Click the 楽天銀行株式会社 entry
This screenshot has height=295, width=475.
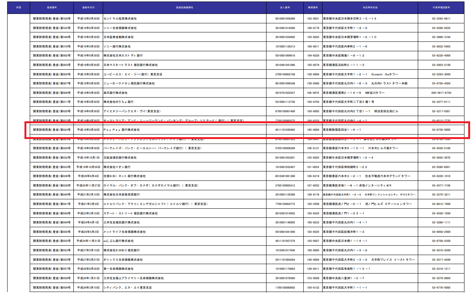click(116, 93)
